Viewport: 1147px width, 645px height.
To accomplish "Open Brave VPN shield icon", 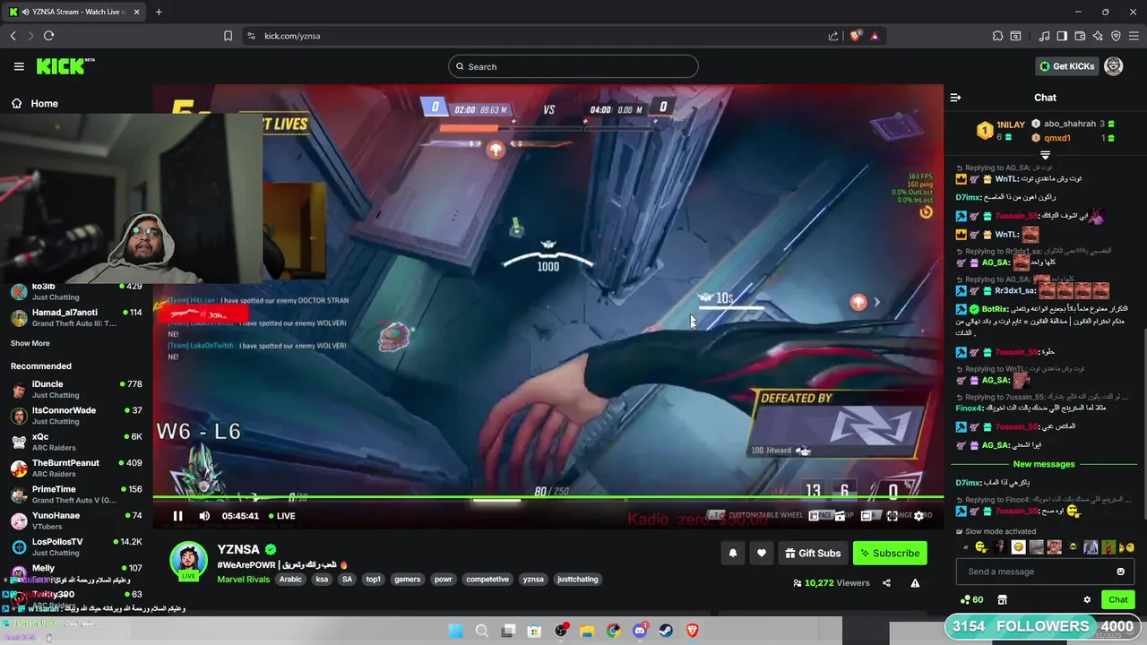I will pyautogui.click(x=1116, y=36).
